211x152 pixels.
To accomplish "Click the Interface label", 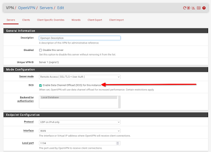I will click(28, 131).
